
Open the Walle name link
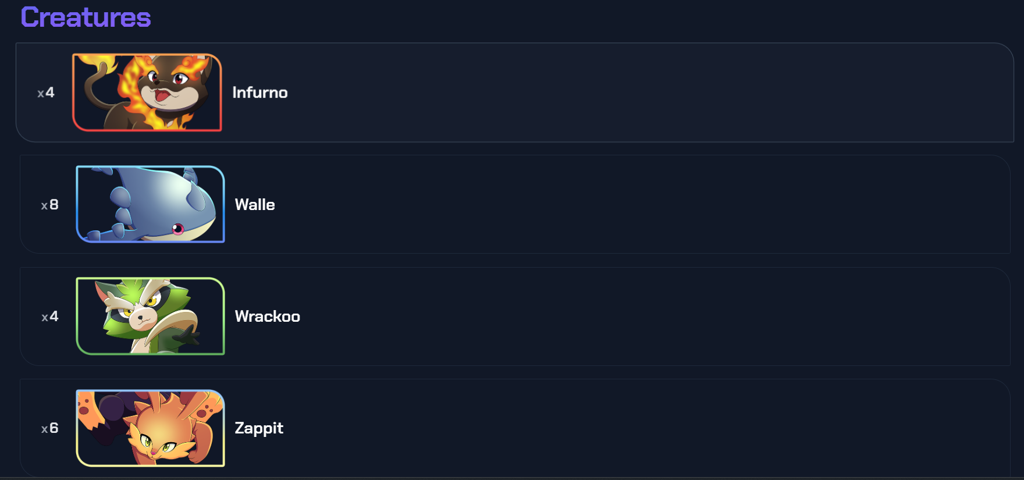(x=255, y=205)
